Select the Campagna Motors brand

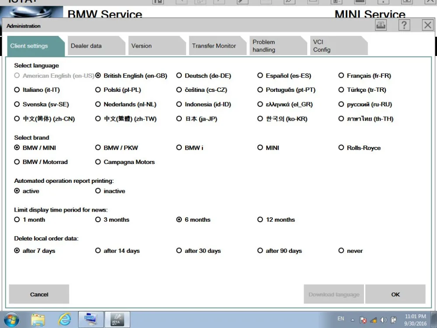125,162
